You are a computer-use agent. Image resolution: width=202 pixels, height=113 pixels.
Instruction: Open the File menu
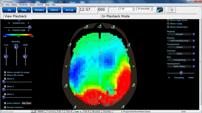2,5
